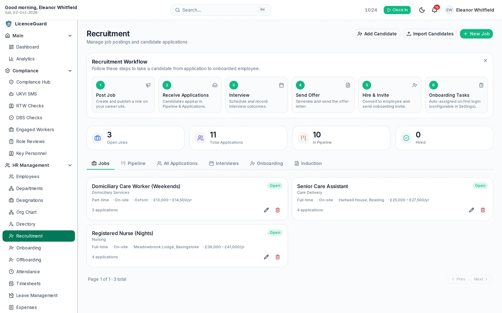Collapse the HR Management sidebar section
This screenshot has width=502, height=313.
coord(70,165)
